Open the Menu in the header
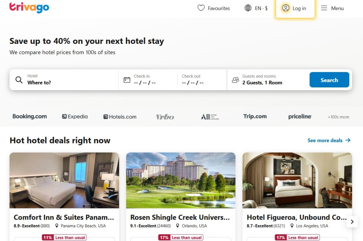 [332, 8]
